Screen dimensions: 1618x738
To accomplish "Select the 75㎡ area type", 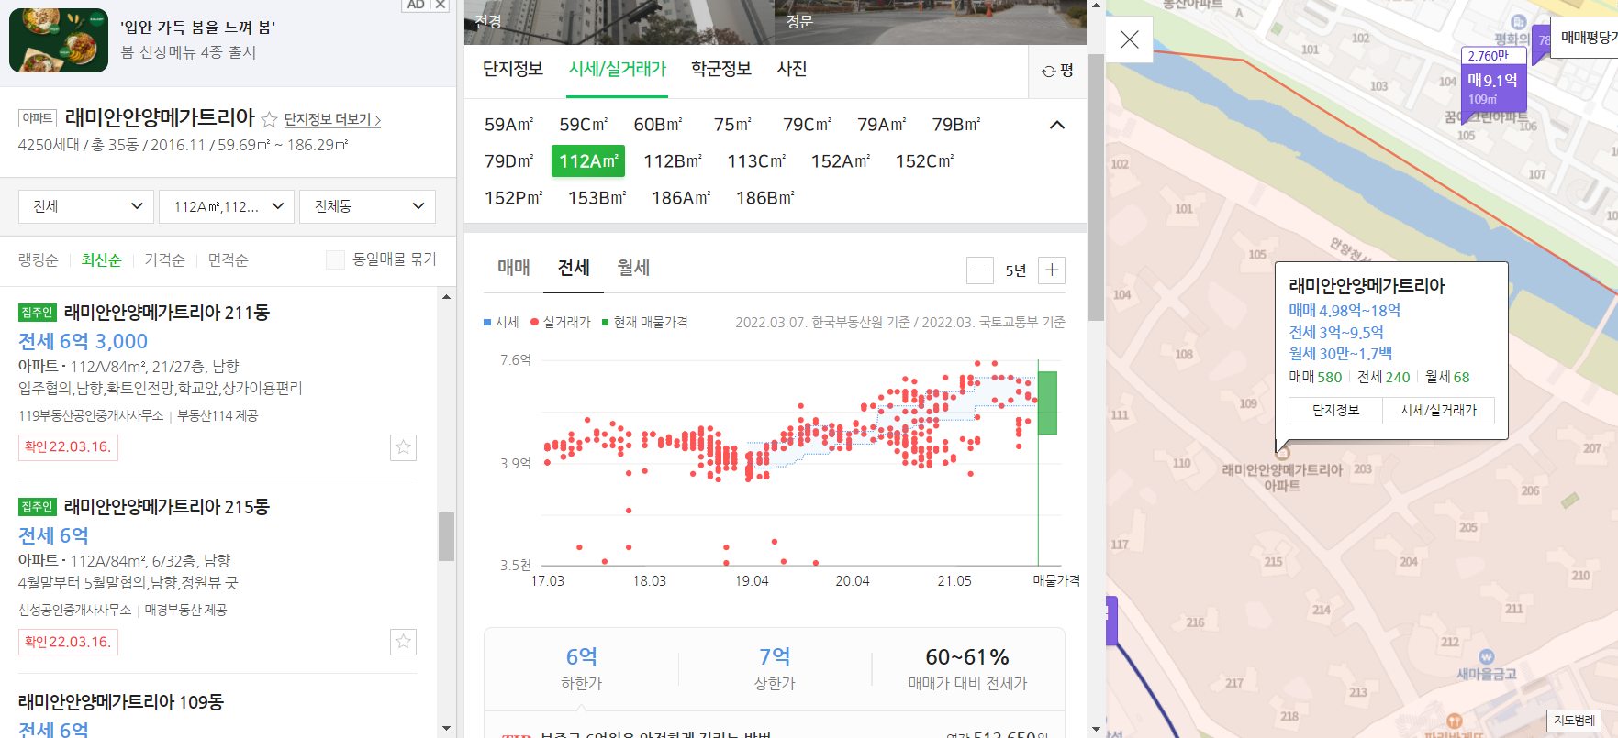I will tap(733, 125).
